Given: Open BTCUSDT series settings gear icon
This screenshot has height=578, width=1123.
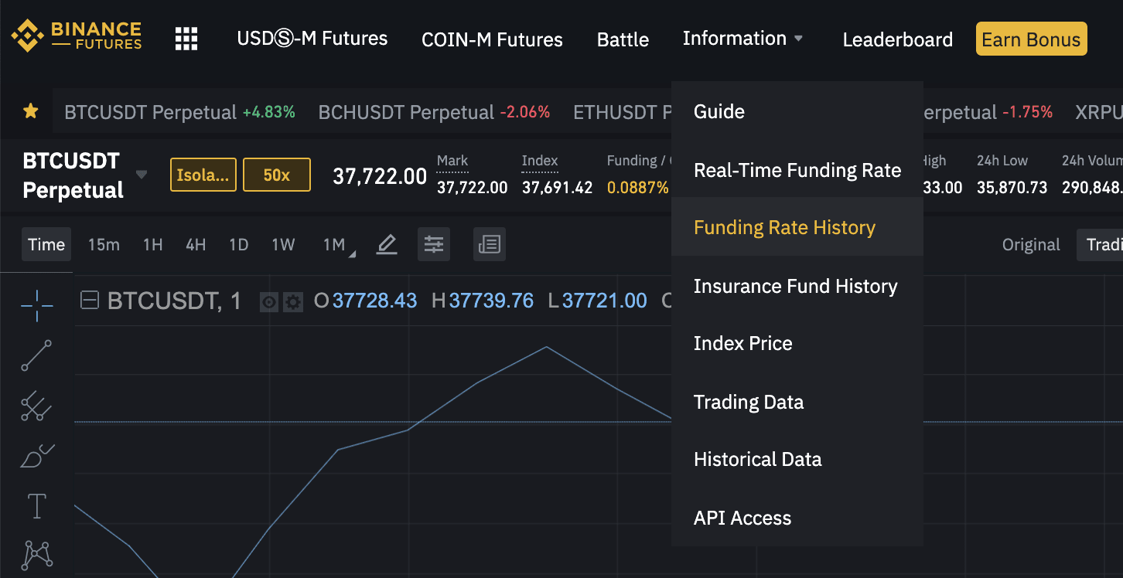Looking at the screenshot, I should point(292,302).
